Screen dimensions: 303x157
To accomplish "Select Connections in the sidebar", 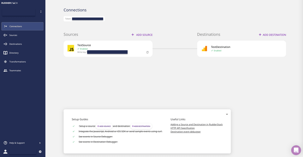I will point(22,26).
